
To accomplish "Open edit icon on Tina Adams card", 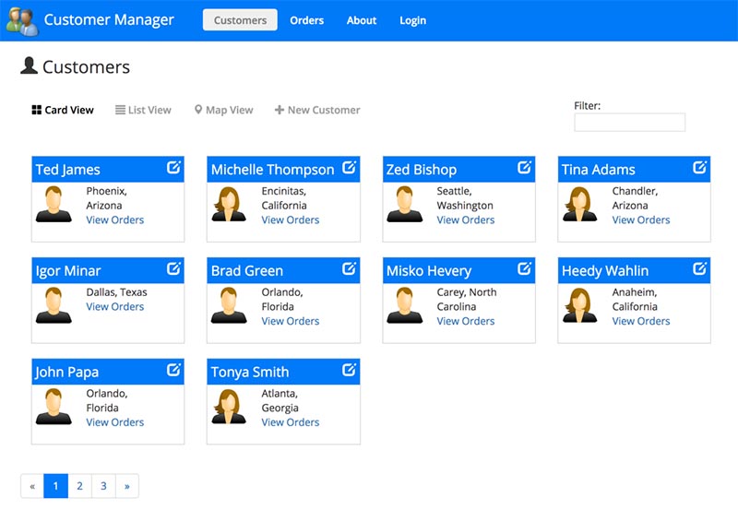I will click(699, 168).
